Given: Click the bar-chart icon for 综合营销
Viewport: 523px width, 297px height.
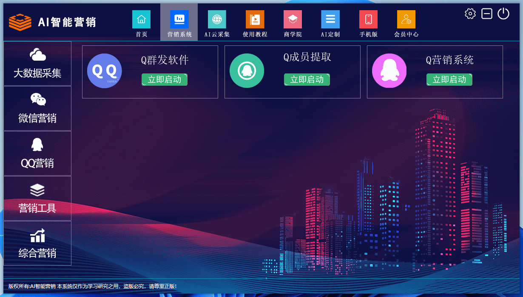Looking at the screenshot, I should pos(37,235).
